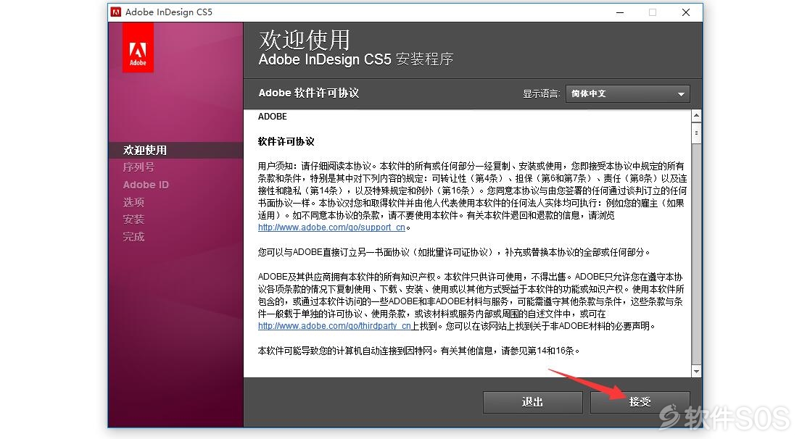
Task: Open the adobe.com/go/support_cn link
Action: pyautogui.click(x=331, y=227)
